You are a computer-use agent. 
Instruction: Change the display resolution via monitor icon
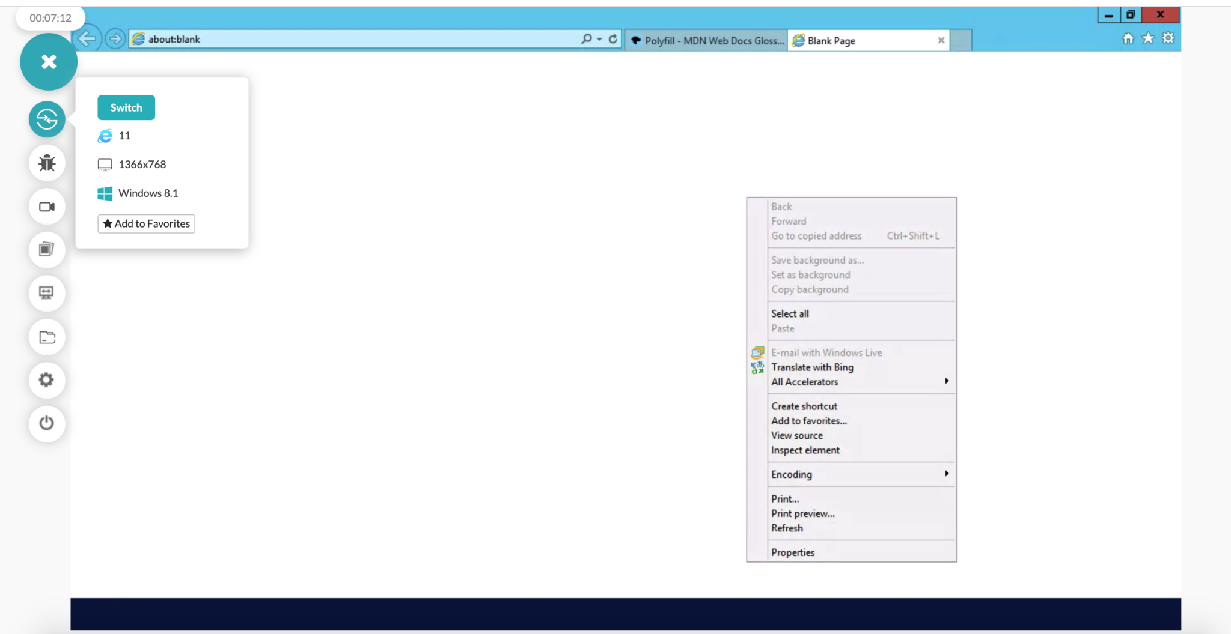(47, 294)
